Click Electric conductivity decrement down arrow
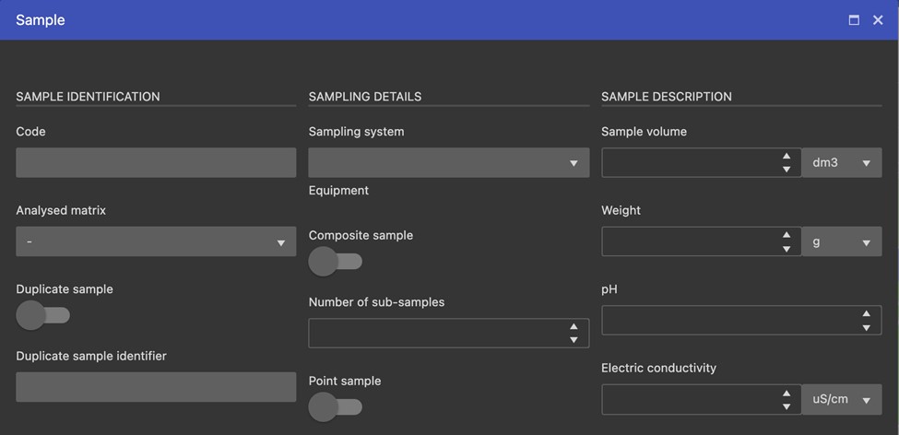Screen dimensions: 899x435 click(787, 406)
